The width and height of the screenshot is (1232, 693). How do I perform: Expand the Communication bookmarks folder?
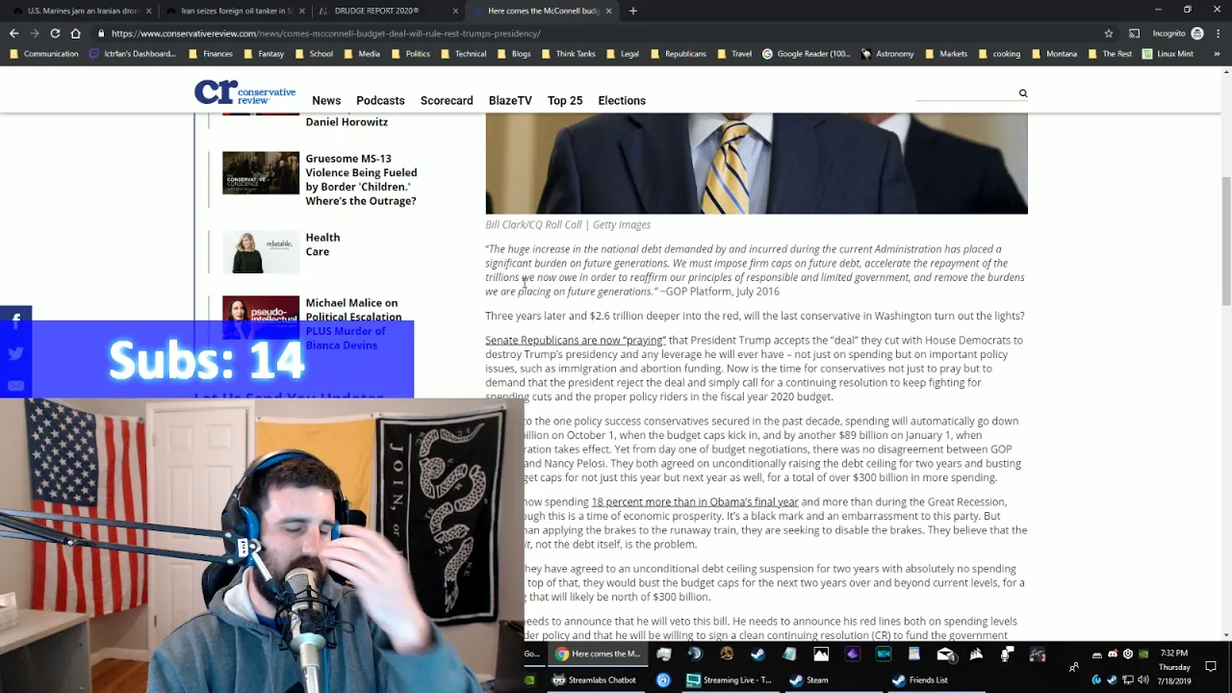[x=44, y=54]
